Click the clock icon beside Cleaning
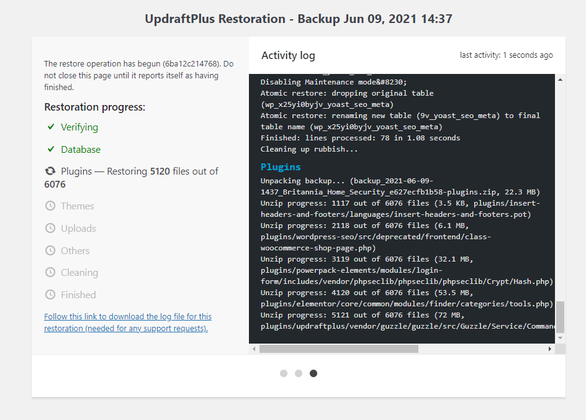The width and height of the screenshot is (586, 420). pos(50,272)
